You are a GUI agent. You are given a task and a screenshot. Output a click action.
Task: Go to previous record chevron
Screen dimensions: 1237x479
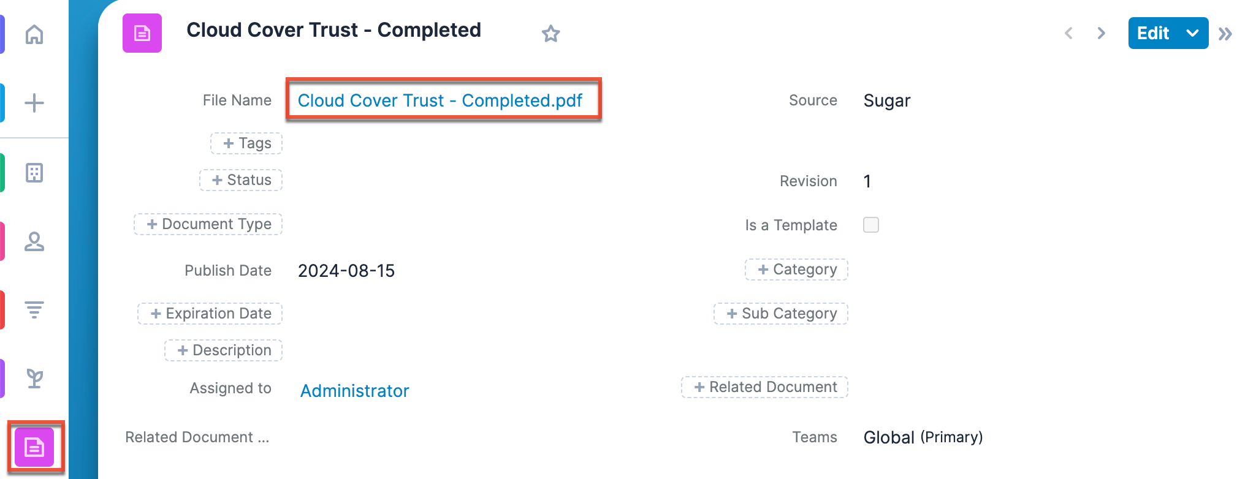click(1068, 33)
